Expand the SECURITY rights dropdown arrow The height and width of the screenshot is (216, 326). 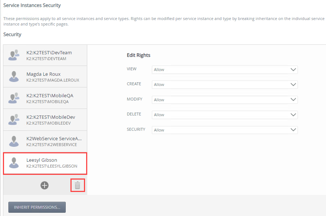point(293,130)
